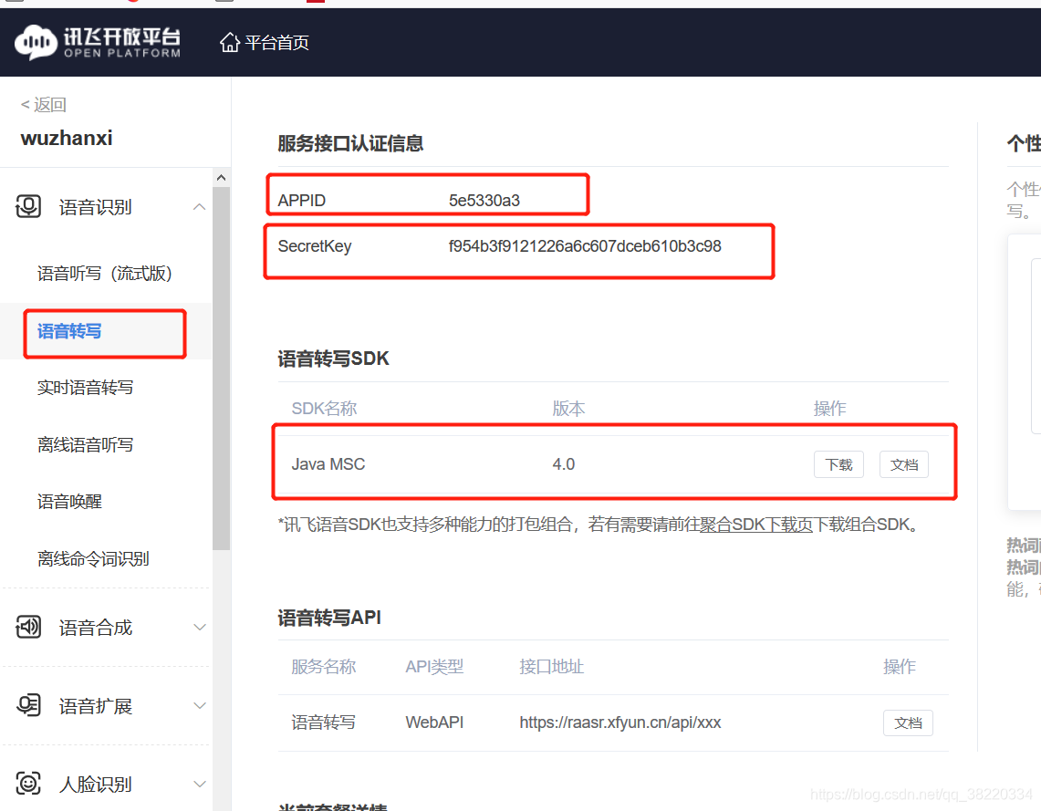Open 文档 for the 语音转写 WebAPI
1041x811 pixels.
908,723
